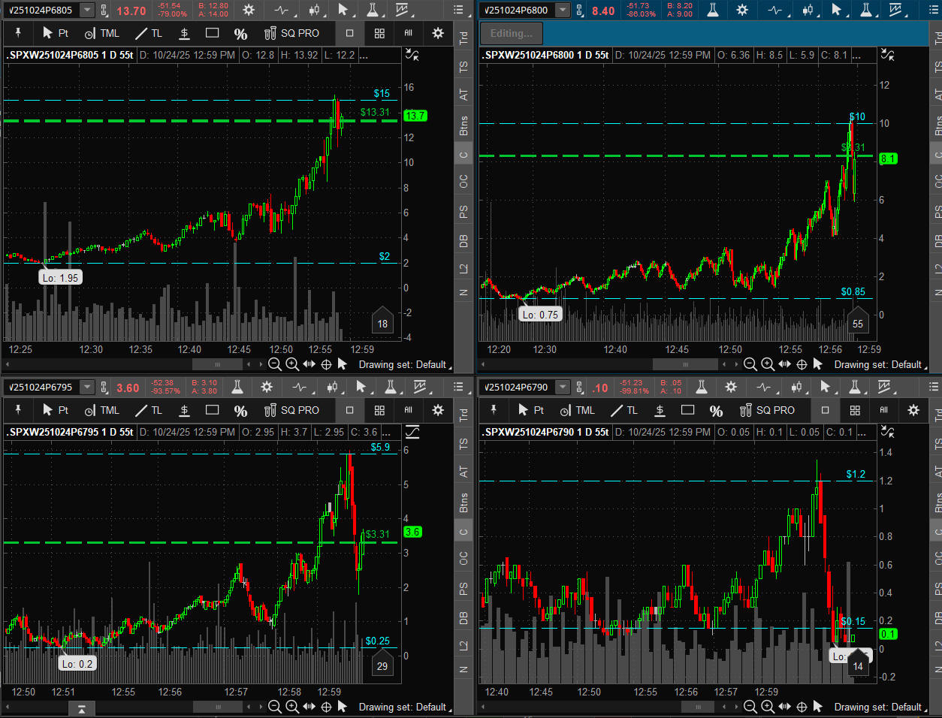Open SQ PRO tool in the bottom-right chart
942x718 pixels.
click(767, 410)
